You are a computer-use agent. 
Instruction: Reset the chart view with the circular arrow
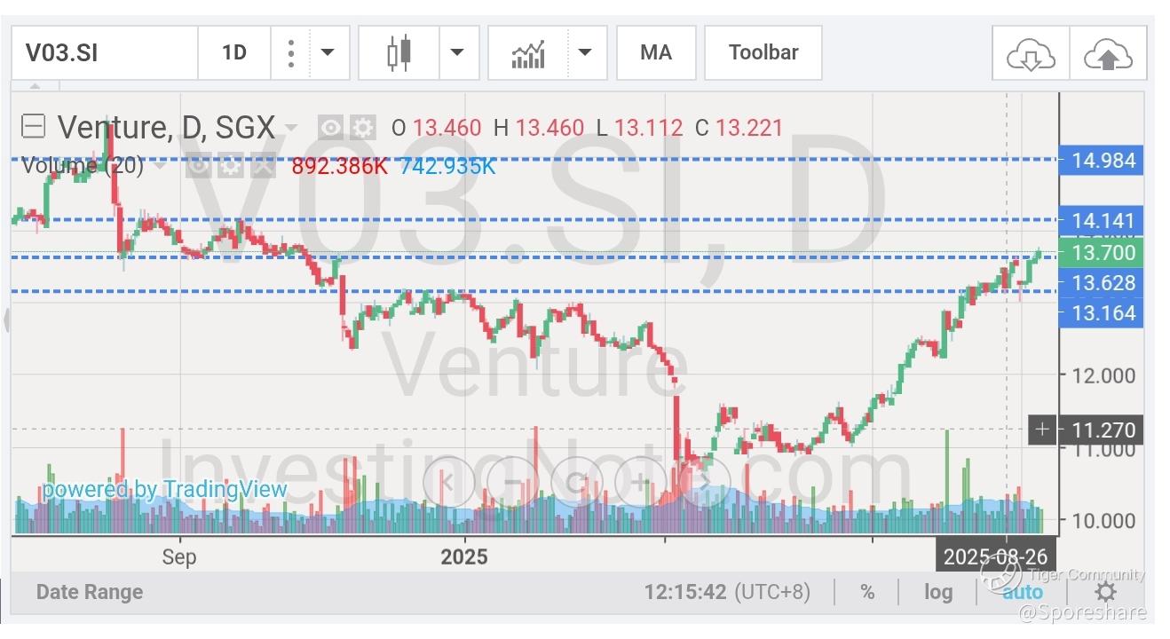tap(577, 482)
